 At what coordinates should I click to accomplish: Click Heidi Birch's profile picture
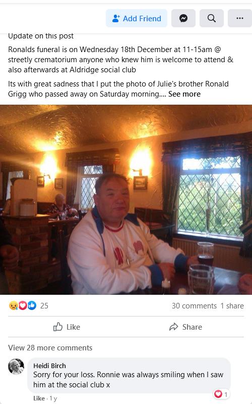16,367
